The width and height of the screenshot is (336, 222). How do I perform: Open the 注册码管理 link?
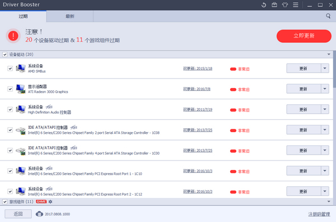point(319,214)
